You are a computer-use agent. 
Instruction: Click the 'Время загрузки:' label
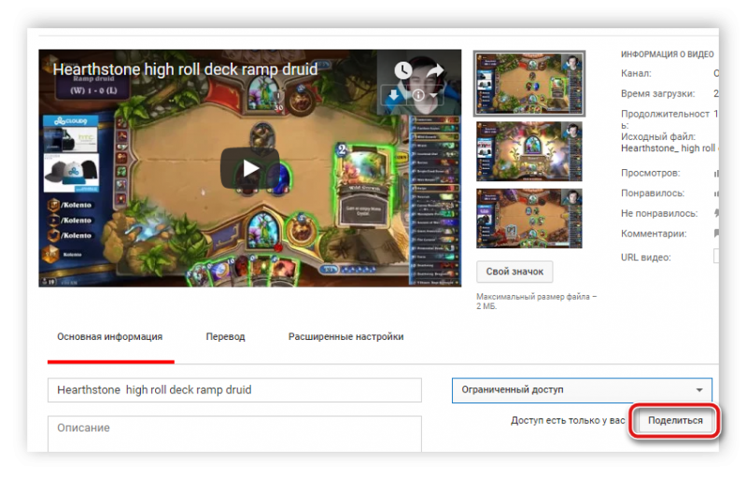[x=657, y=93]
